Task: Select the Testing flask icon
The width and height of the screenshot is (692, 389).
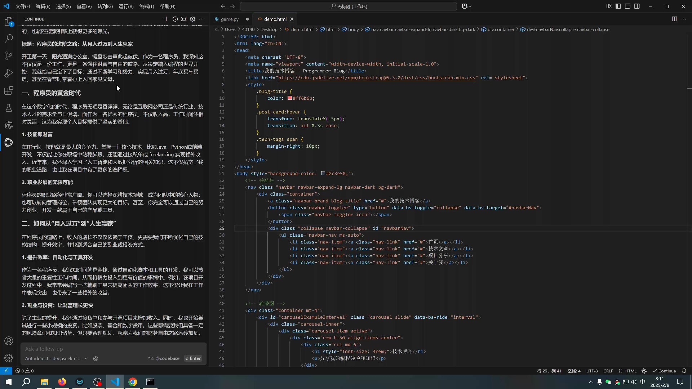Action: (x=9, y=108)
